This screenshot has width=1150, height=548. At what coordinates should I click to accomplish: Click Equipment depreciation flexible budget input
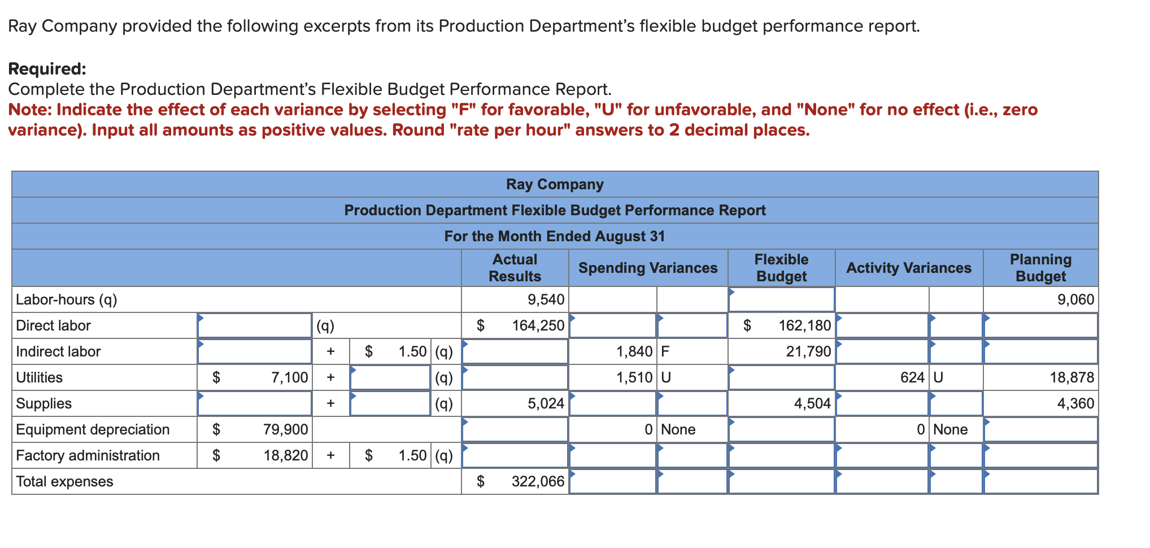click(x=781, y=429)
